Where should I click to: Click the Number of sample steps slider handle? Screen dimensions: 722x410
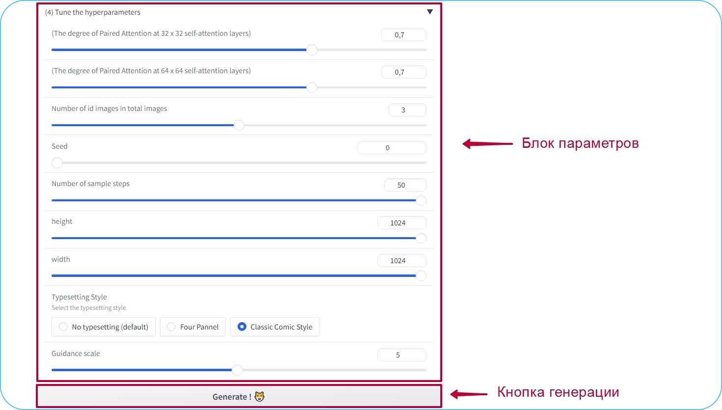pyautogui.click(x=421, y=200)
